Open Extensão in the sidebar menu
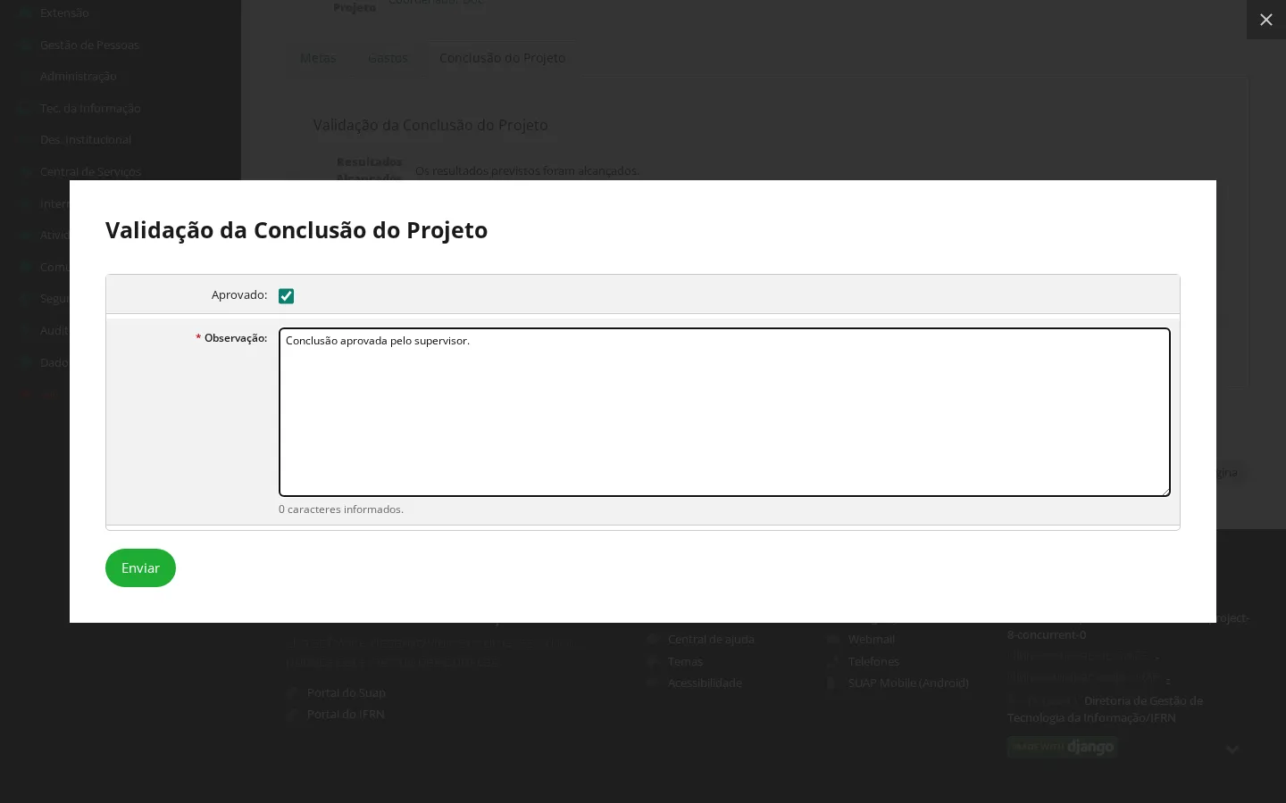 (64, 13)
